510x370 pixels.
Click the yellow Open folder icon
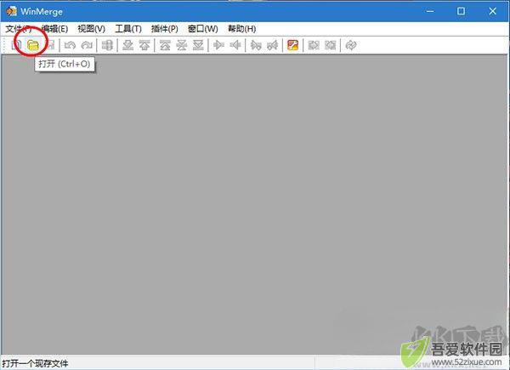32,45
